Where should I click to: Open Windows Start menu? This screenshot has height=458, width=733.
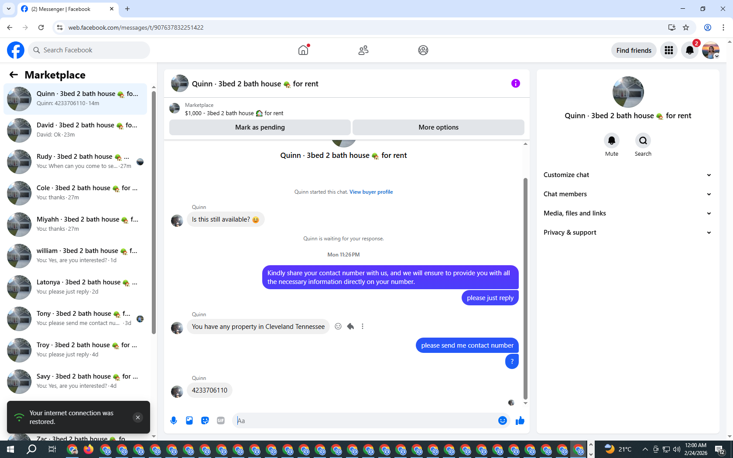click(10, 449)
